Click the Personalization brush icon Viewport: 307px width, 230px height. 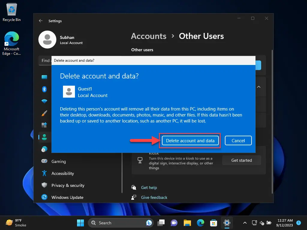coord(44,113)
